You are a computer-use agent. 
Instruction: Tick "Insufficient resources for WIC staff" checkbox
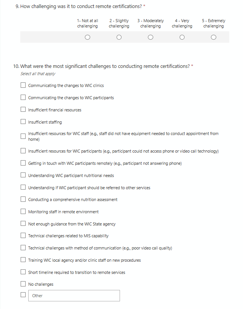pyautogui.click(x=23, y=136)
